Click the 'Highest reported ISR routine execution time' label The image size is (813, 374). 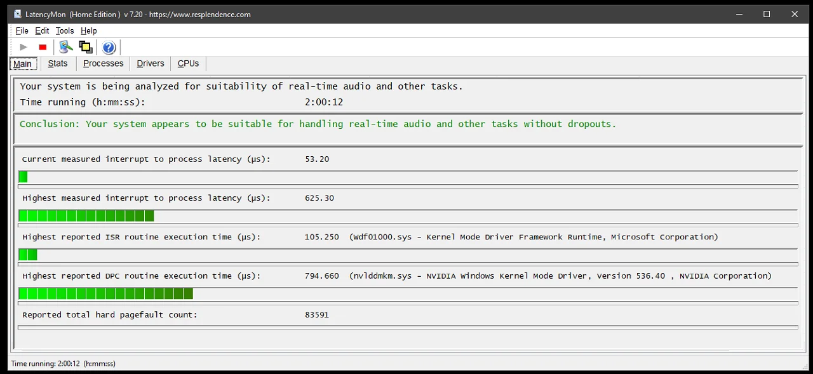(x=142, y=237)
